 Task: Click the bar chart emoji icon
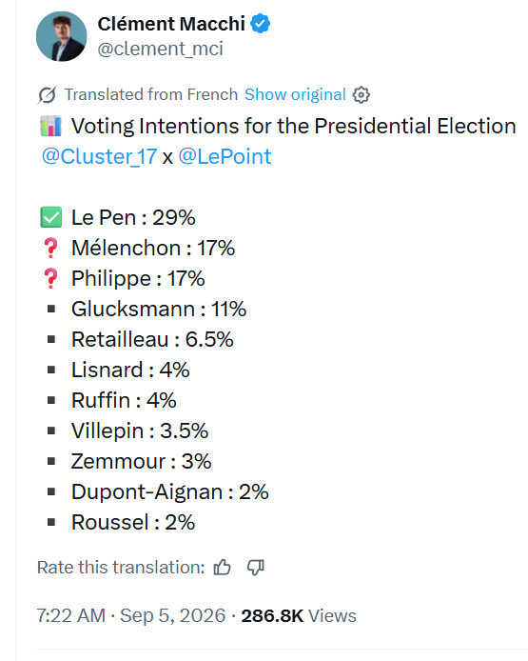pyautogui.click(x=51, y=126)
